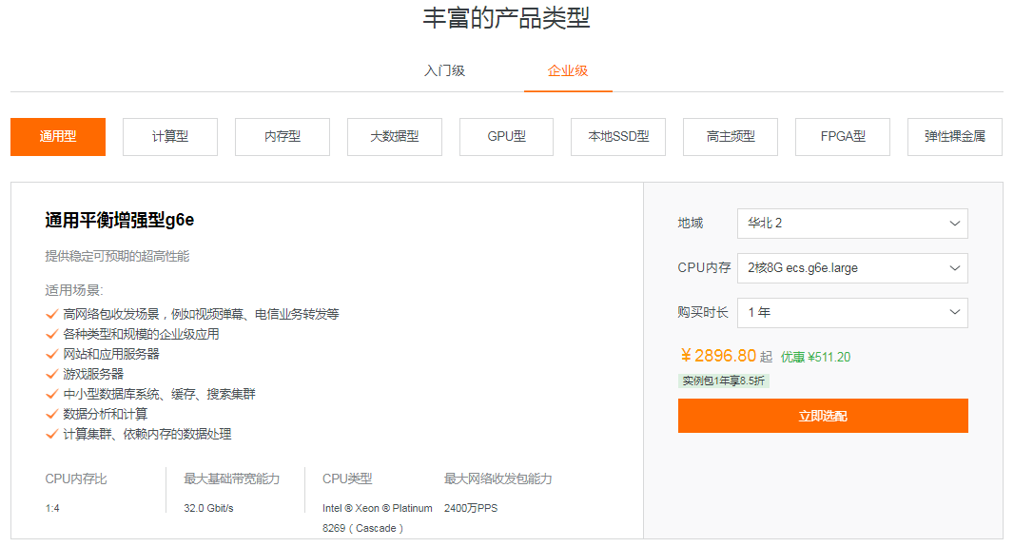
Task: Pick the 大数据型 category
Action: 395,137
